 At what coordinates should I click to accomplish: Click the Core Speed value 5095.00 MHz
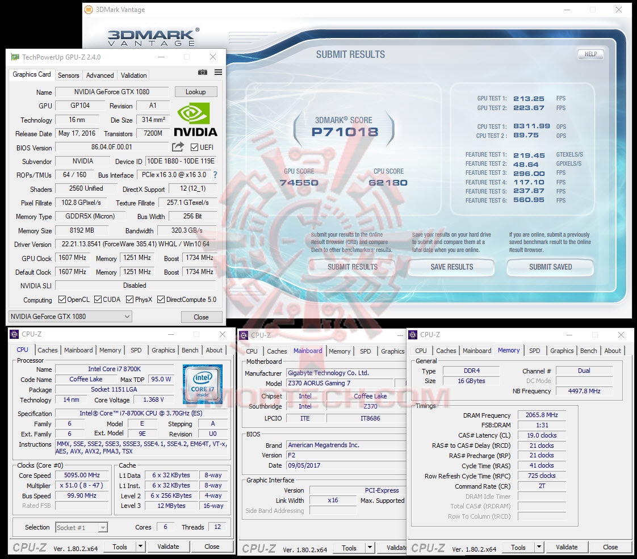click(x=82, y=475)
